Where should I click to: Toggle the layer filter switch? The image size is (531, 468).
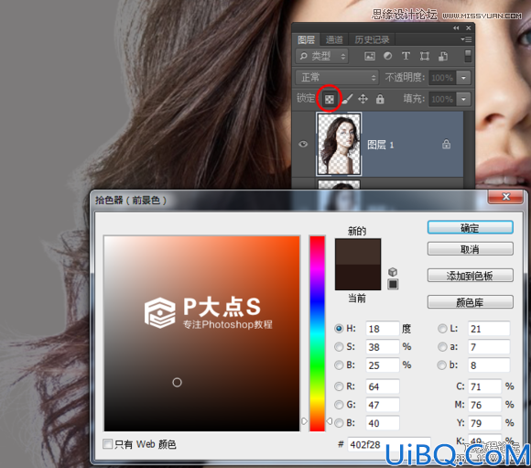[467, 56]
